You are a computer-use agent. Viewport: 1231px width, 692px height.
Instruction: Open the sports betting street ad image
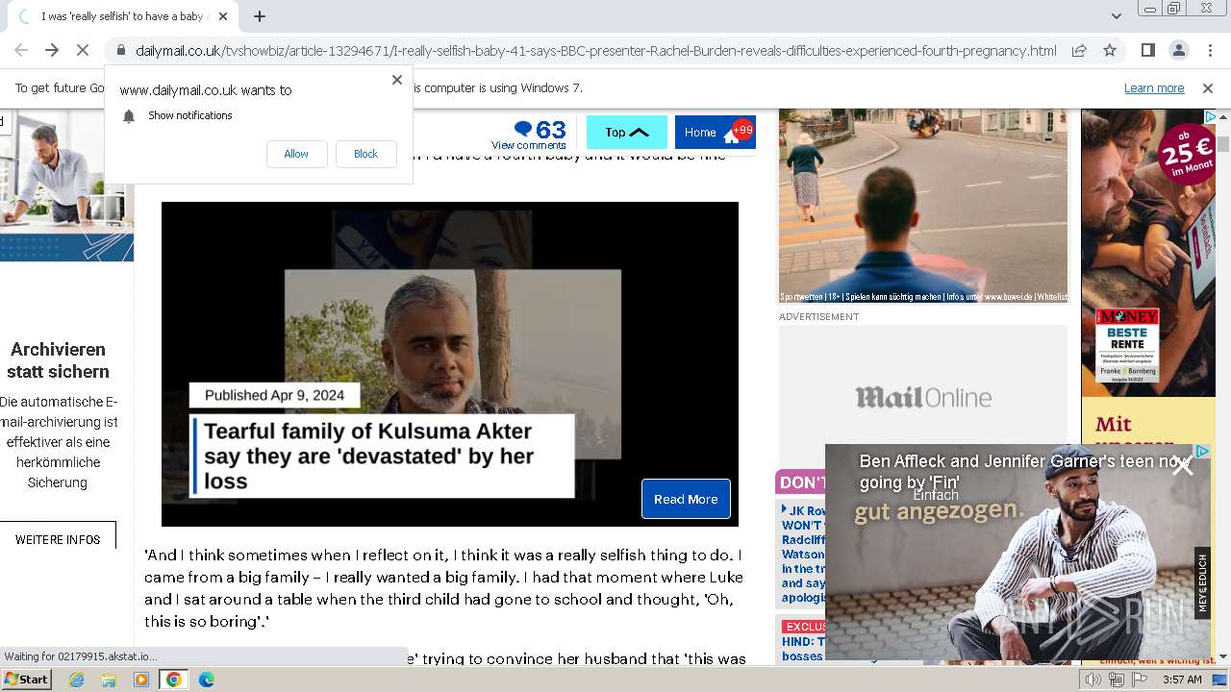923,206
